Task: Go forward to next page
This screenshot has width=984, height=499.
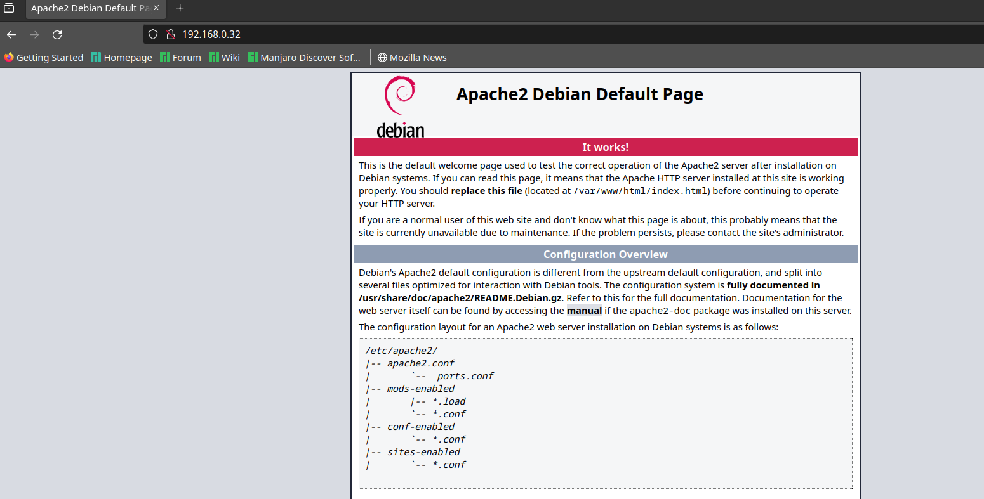Action: click(x=34, y=34)
